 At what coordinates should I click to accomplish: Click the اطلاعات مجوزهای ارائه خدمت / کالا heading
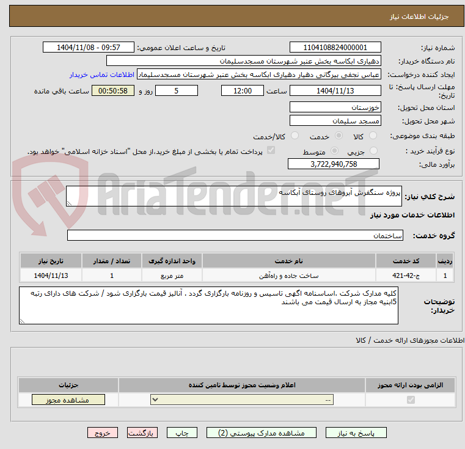[x=410, y=340]
